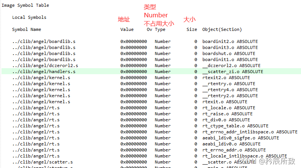The image size is (301, 168).
Task: Click the 0x00000000 value in dczerorl2.s row
Action: click(134, 66)
